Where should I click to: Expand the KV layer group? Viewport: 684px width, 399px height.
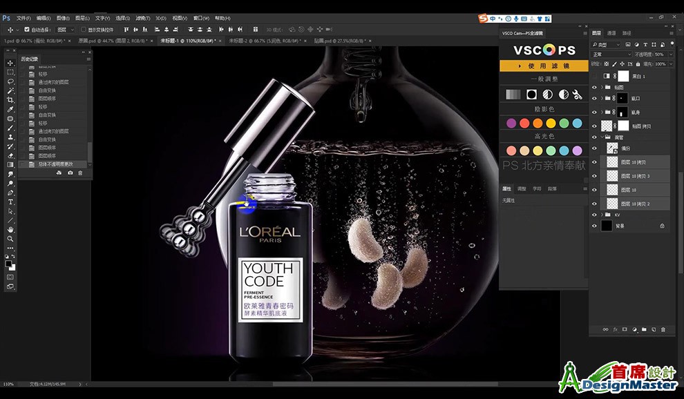tap(602, 215)
